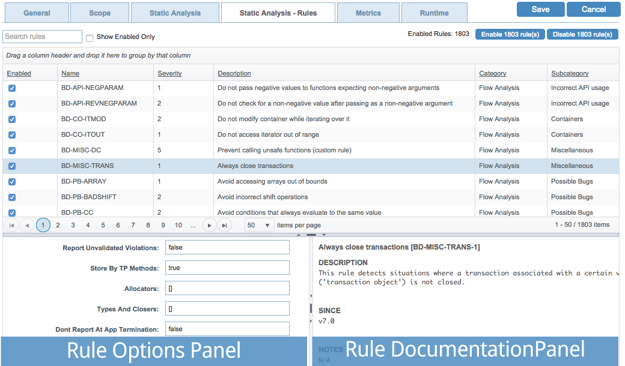625x366 pixels.
Task: Go to page 4
Action: 88,225
